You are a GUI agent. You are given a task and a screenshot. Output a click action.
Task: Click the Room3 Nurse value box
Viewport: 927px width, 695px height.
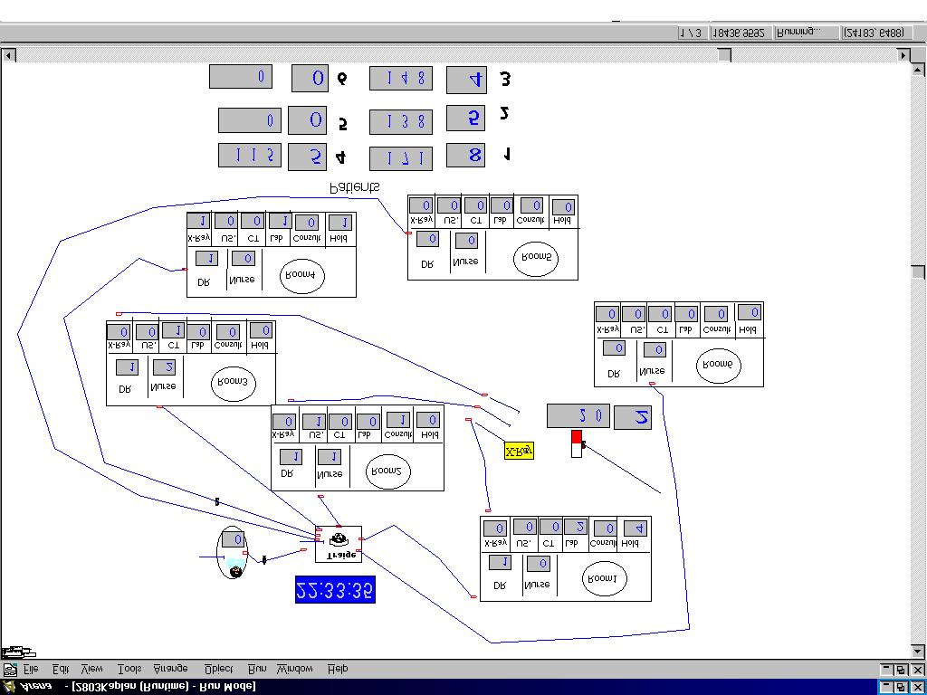165,367
